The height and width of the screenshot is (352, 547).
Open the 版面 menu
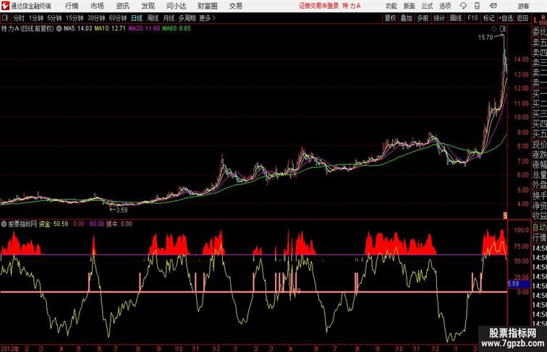click(x=409, y=6)
